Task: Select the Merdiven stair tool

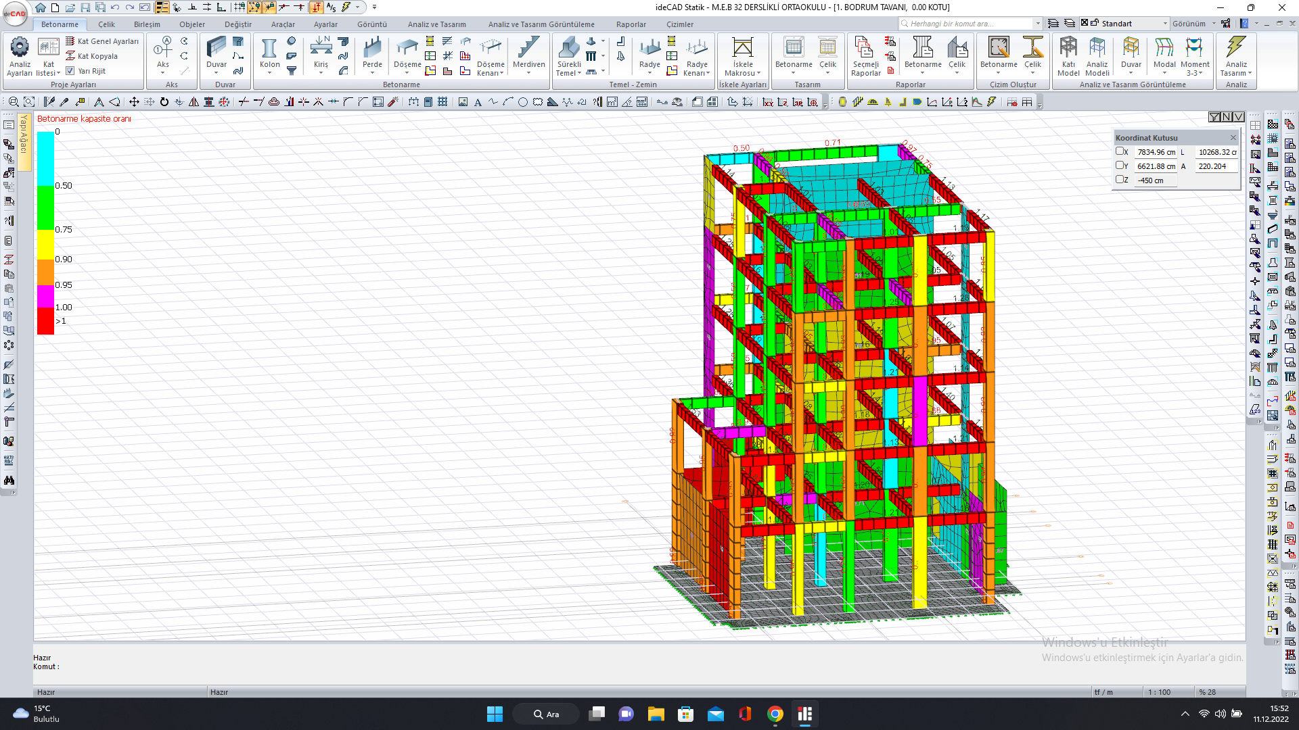Action: click(528, 56)
